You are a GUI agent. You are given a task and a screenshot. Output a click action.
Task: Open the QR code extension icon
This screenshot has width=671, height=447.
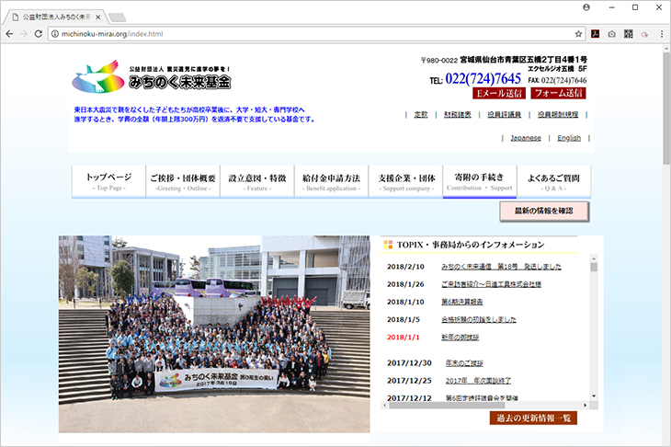point(629,34)
